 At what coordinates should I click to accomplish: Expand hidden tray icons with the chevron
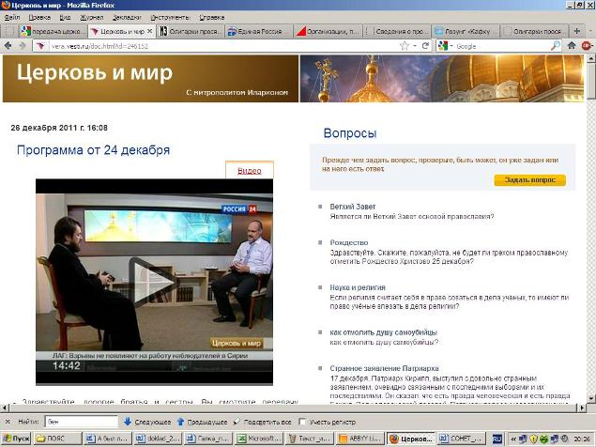click(514, 439)
